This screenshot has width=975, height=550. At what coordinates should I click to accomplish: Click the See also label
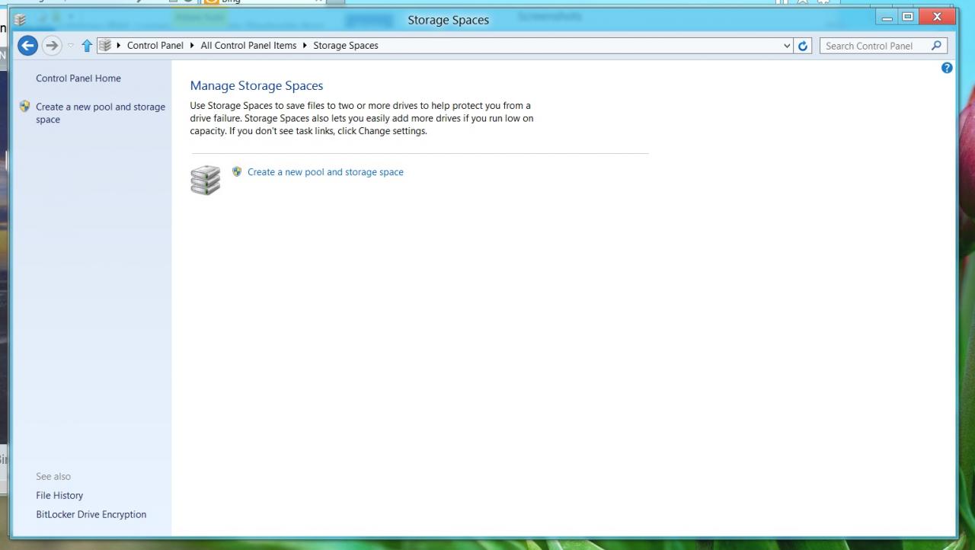[53, 476]
